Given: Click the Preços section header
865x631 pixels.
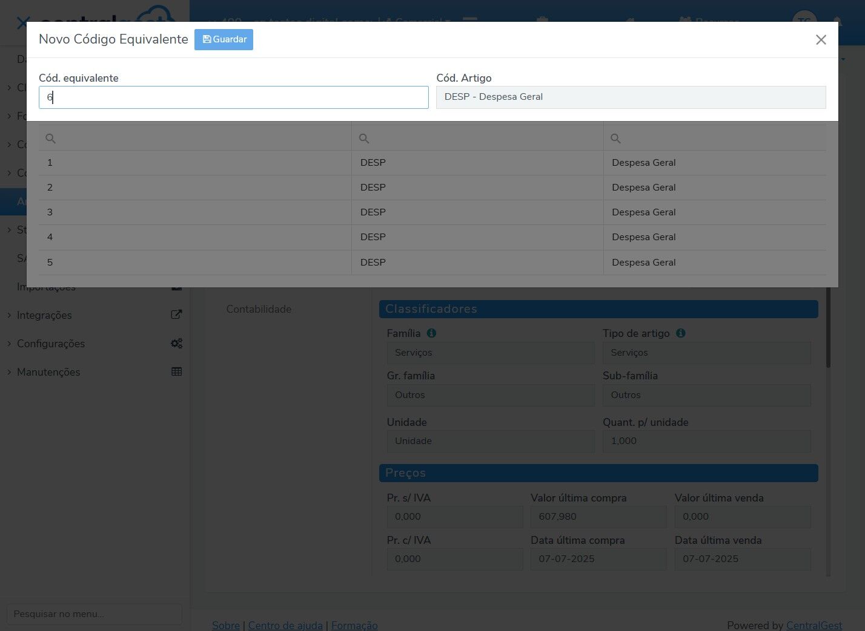Looking at the screenshot, I should 598,473.
